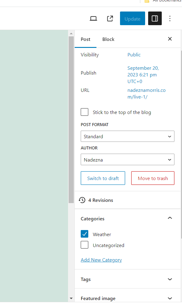182x304 pixels.
Task: Expand the Tags section
Action: pos(170,279)
